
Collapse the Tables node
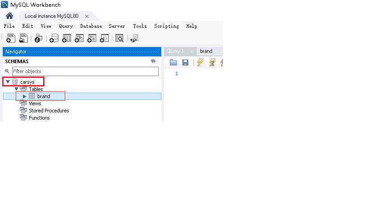[x=16, y=89]
